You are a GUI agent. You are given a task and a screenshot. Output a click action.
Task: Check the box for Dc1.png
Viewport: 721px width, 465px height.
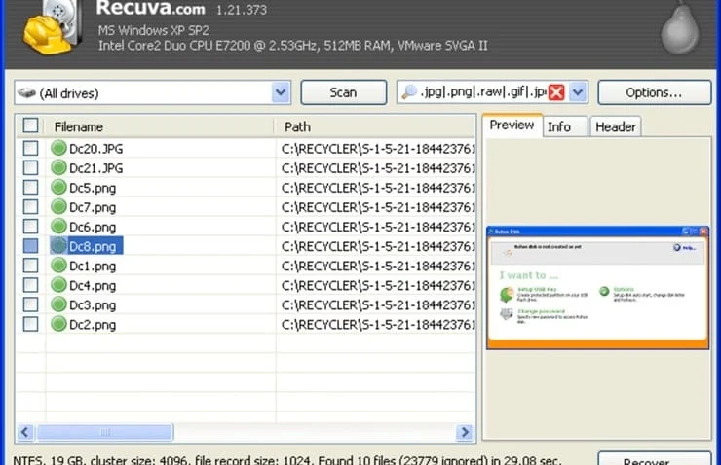tap(31, 266)
